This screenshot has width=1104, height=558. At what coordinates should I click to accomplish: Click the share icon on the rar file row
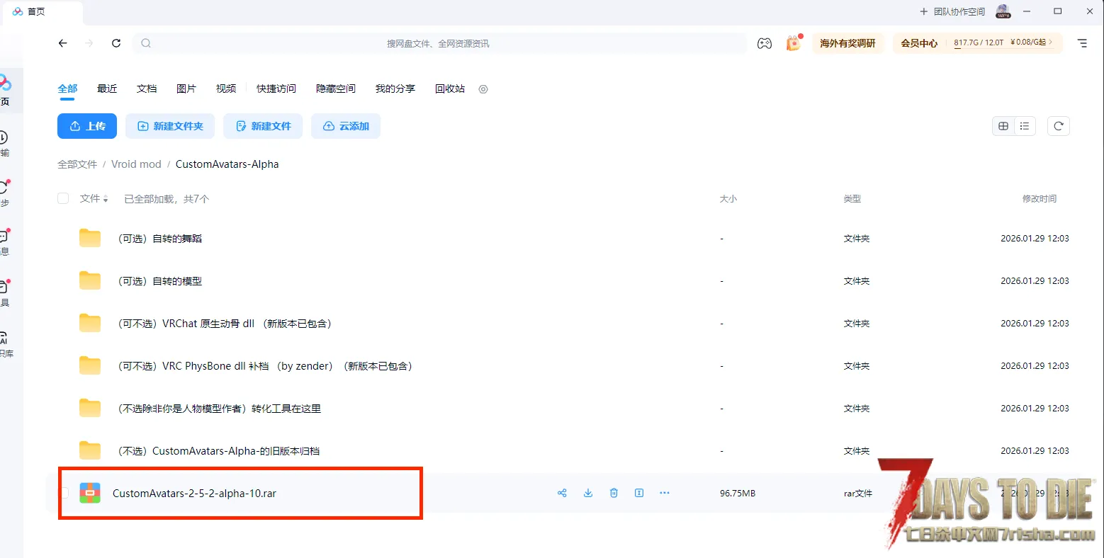(562, 493)
